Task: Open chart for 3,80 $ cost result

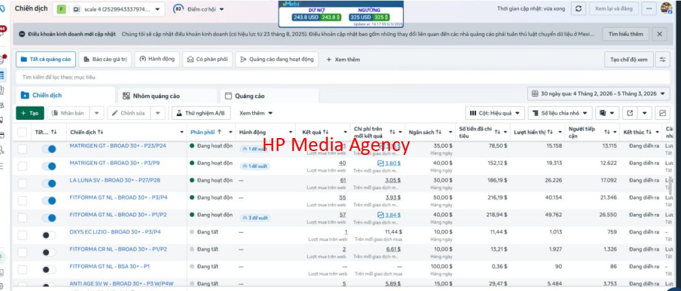Action: 381,163
